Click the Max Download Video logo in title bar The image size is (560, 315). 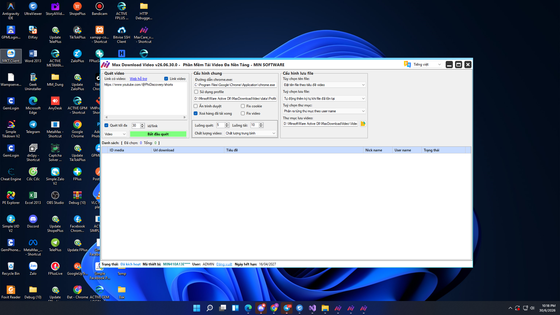point(106,65)
